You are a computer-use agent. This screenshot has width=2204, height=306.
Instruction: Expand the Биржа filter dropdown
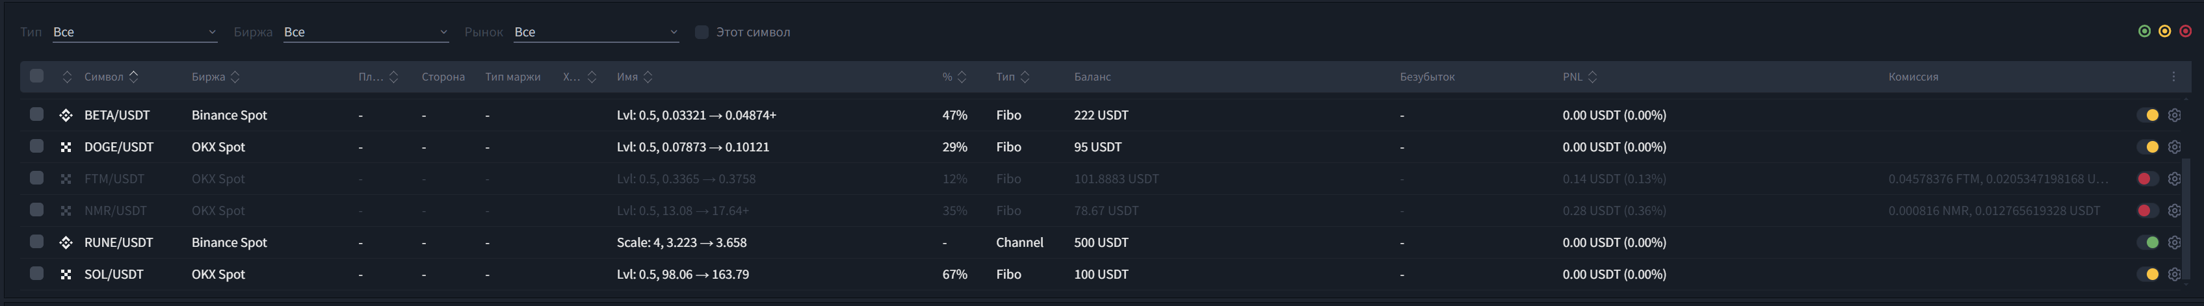coord(365,32)
